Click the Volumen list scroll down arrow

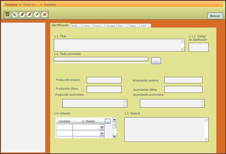tap(114, 136)
